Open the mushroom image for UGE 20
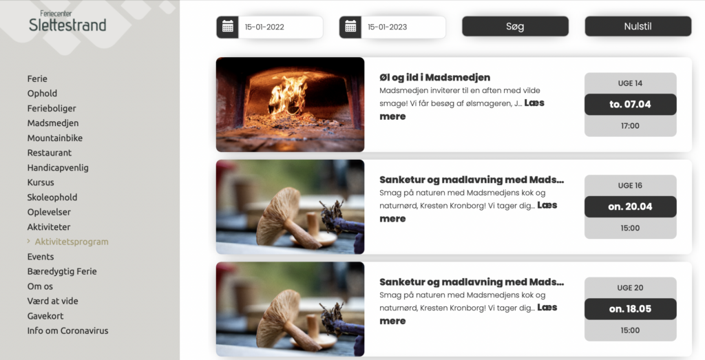Screen dimensions: 705x360 click(290, 309)
